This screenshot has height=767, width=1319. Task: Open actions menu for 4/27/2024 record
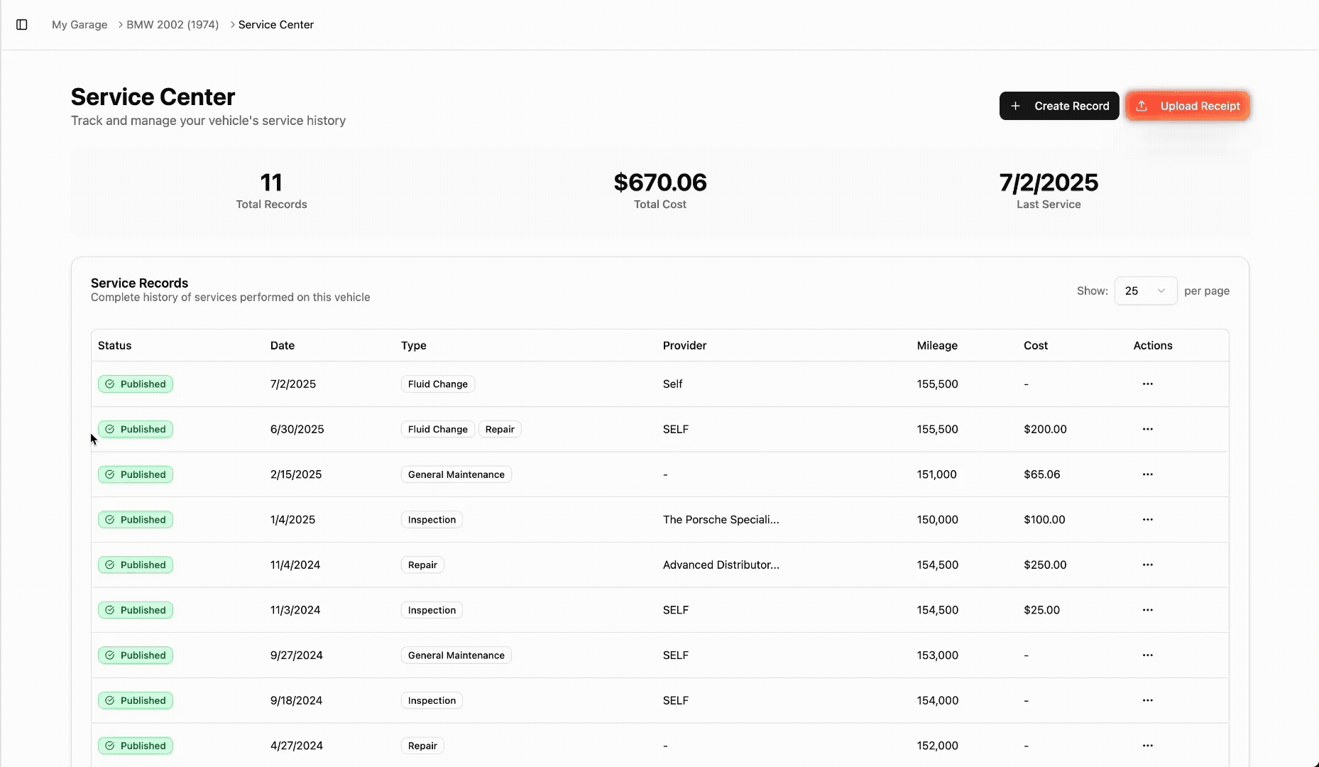pyautogui.click(x=1147, y=746)
